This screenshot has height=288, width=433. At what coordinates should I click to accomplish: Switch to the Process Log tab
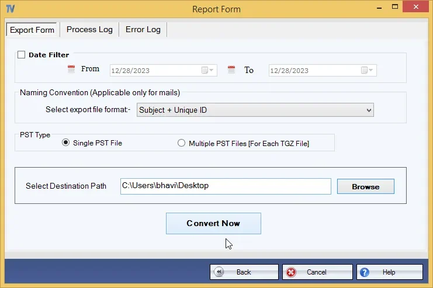[x=89, y=30]
